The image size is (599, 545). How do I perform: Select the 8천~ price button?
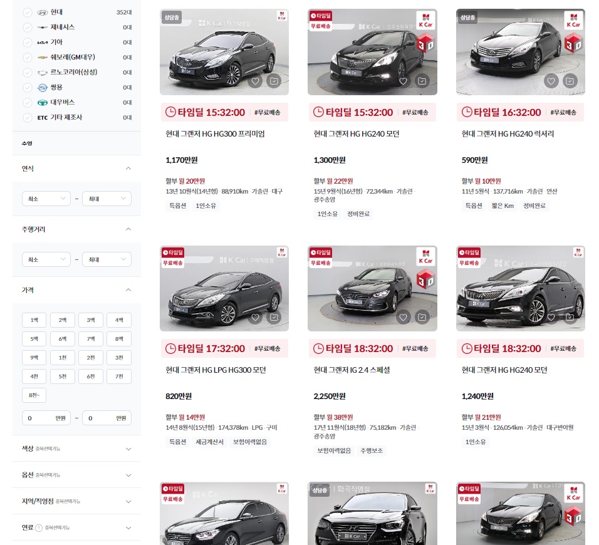click(x=34, y=395)
